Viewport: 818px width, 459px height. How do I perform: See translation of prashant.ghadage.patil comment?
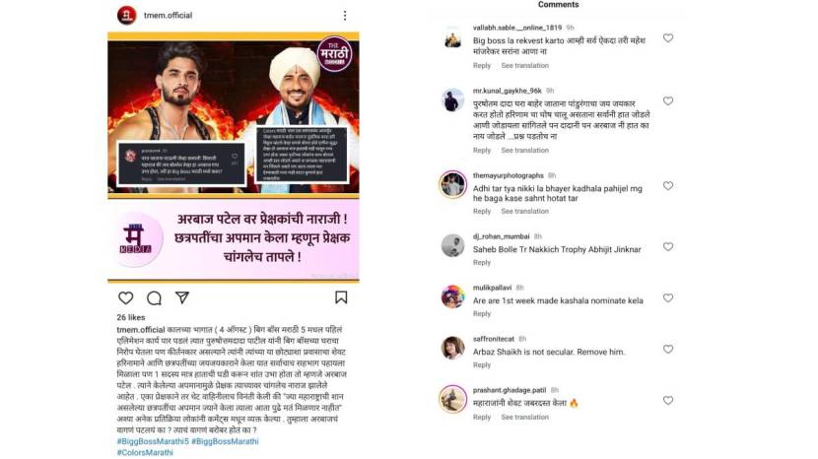525,418
